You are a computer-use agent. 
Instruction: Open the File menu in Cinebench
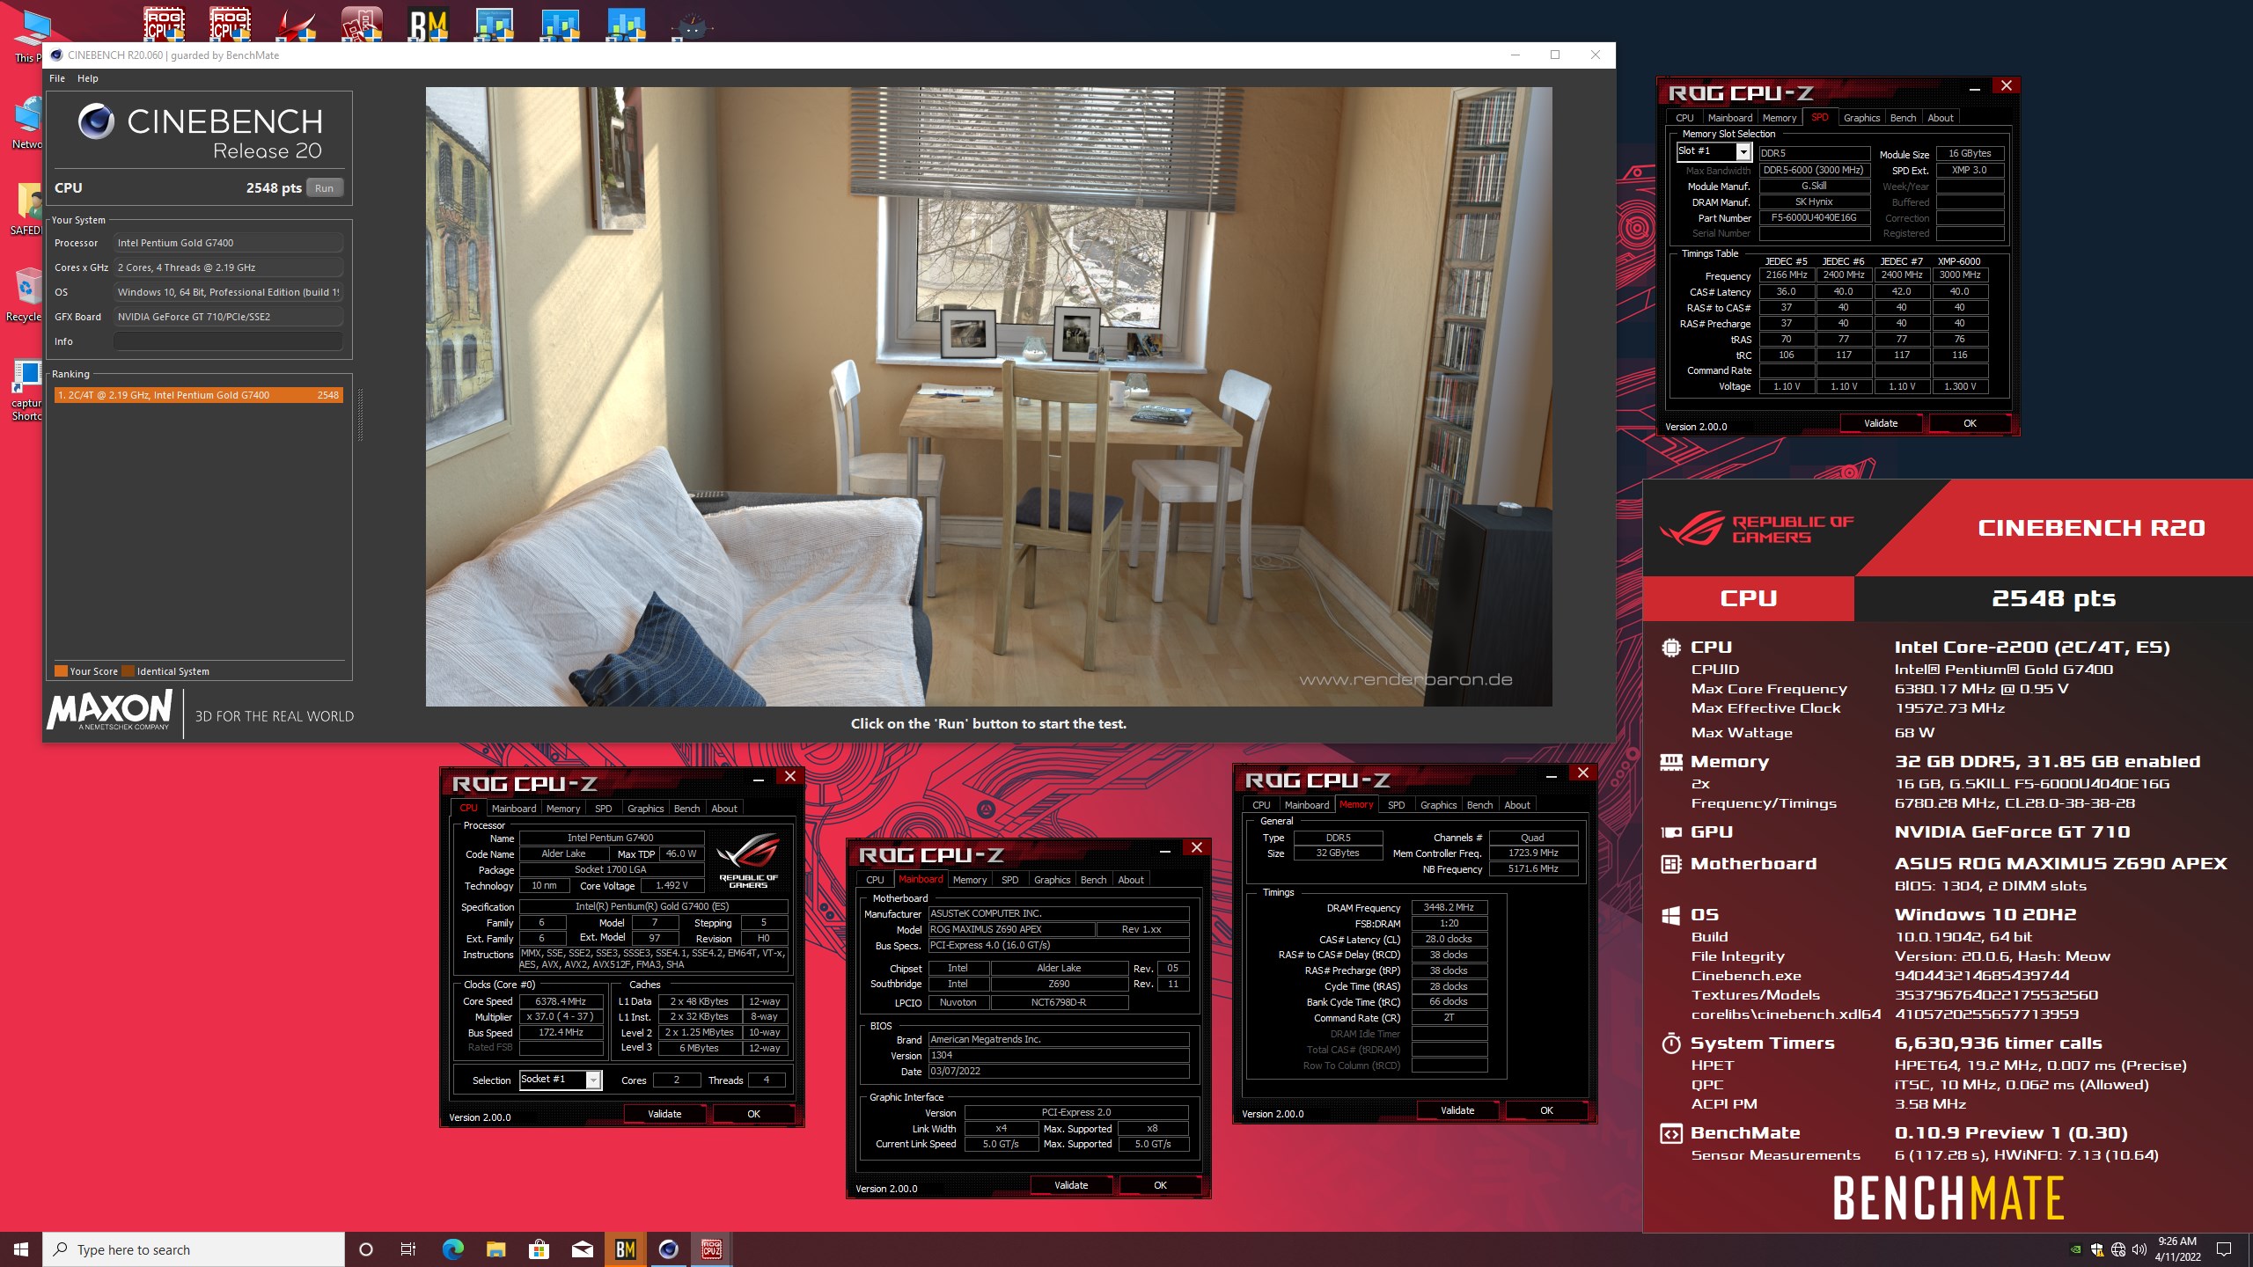(57, 78)
